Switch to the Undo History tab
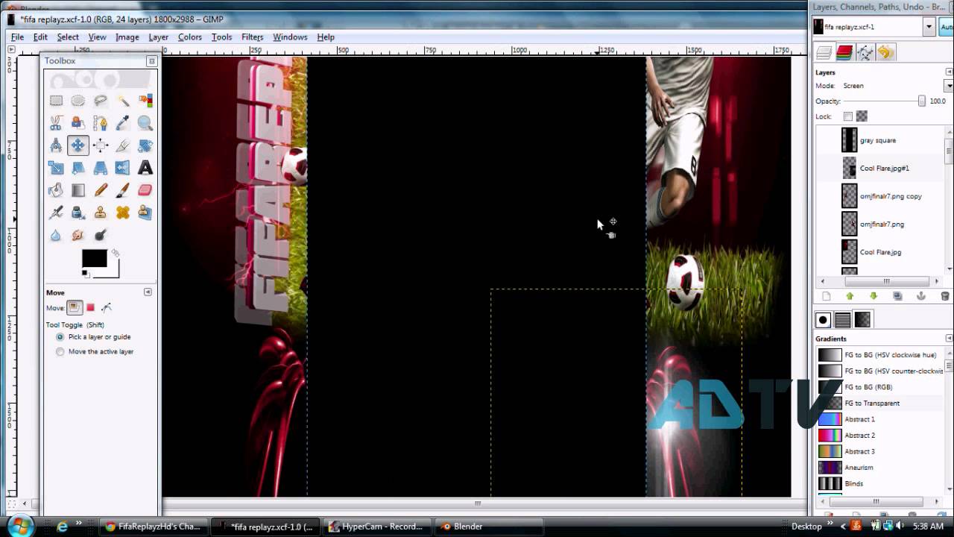Screen dimensions: 954x537 point(885,52)
